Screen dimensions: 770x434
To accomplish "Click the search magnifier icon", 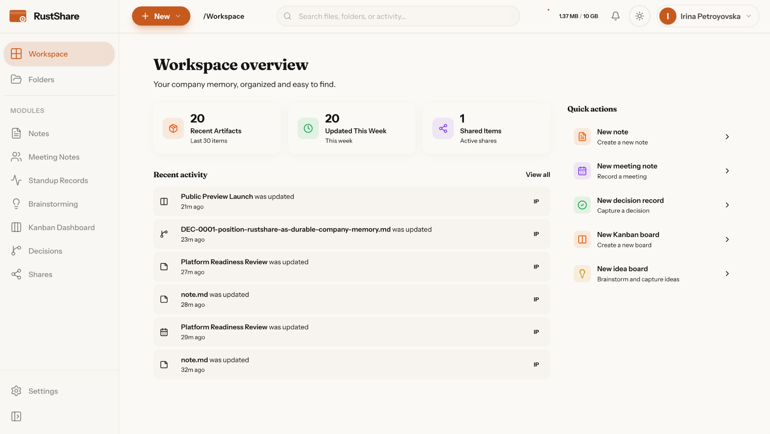I will 288,16.
